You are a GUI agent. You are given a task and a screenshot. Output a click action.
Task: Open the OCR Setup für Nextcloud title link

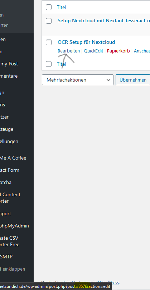pos(86,42)
